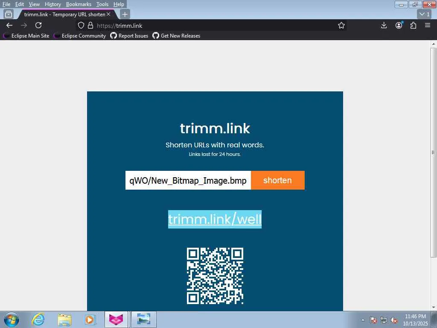
Task: Open the Eclipse Main Site bookmark
Action: coord(26,36)
